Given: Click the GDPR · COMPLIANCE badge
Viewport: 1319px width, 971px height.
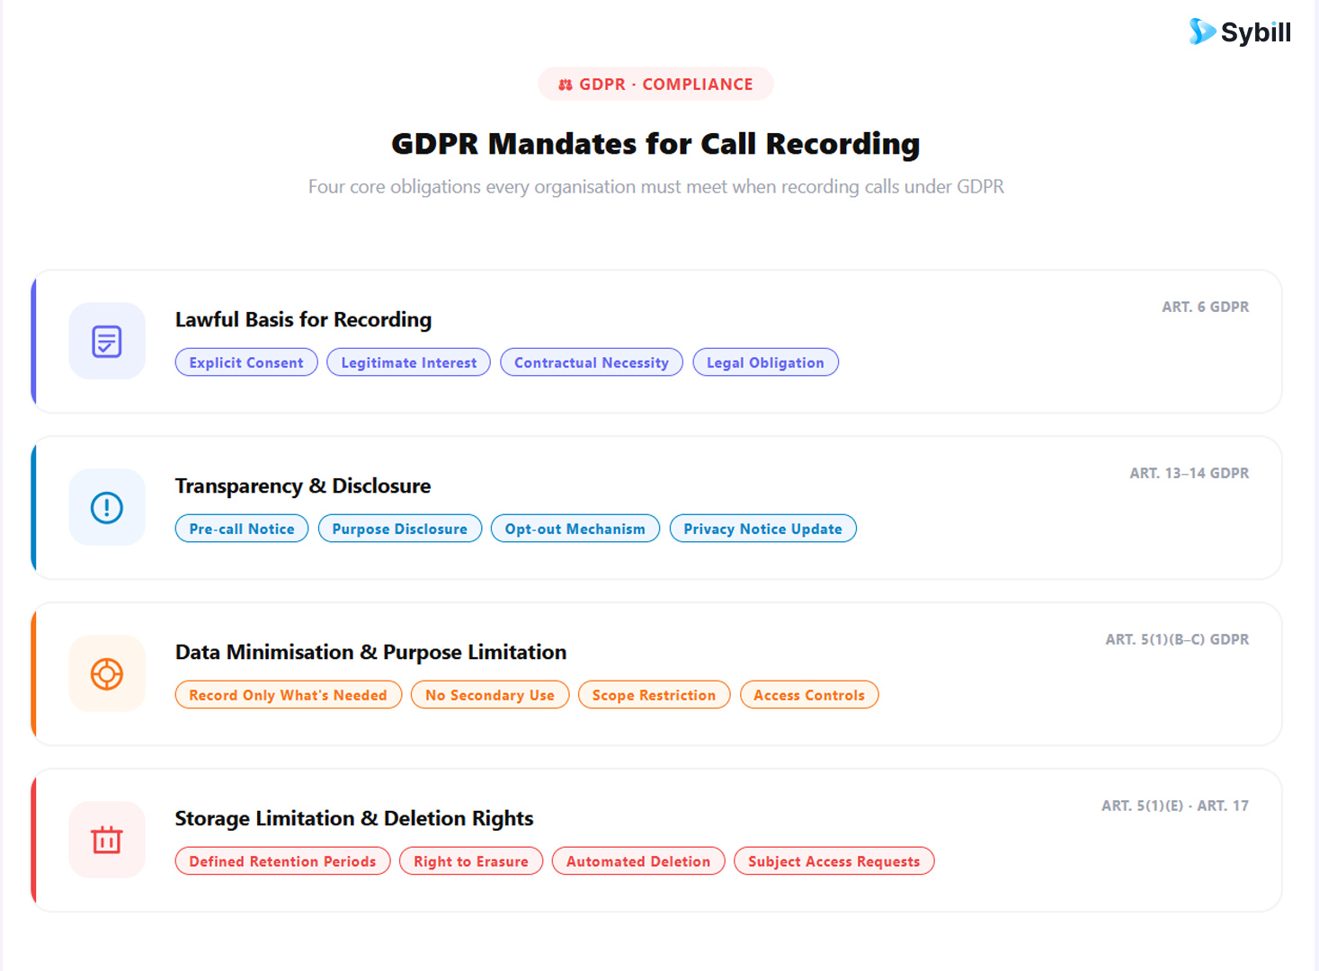Looking at the screenshot, I should click(655, 84).
